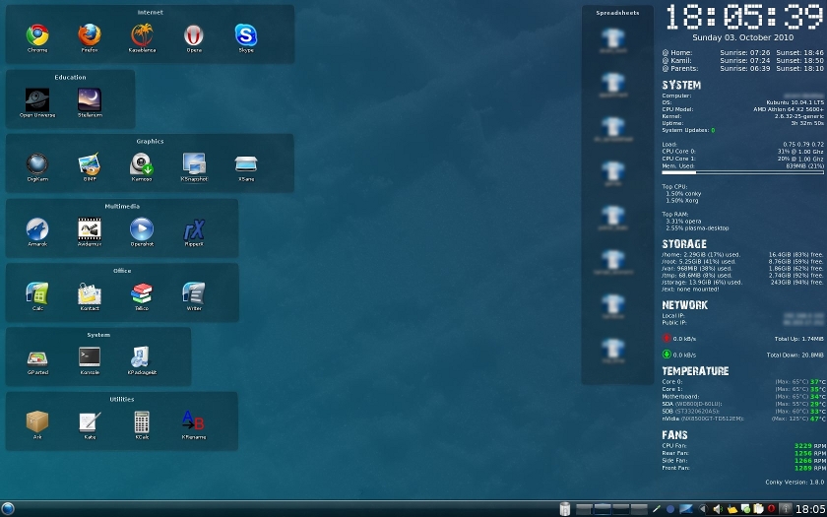Image resolution: width=827 pixels, height=517 pixels.
Task: Click the CPU Fan 3229 RPM reading
Action: (810, 446)
